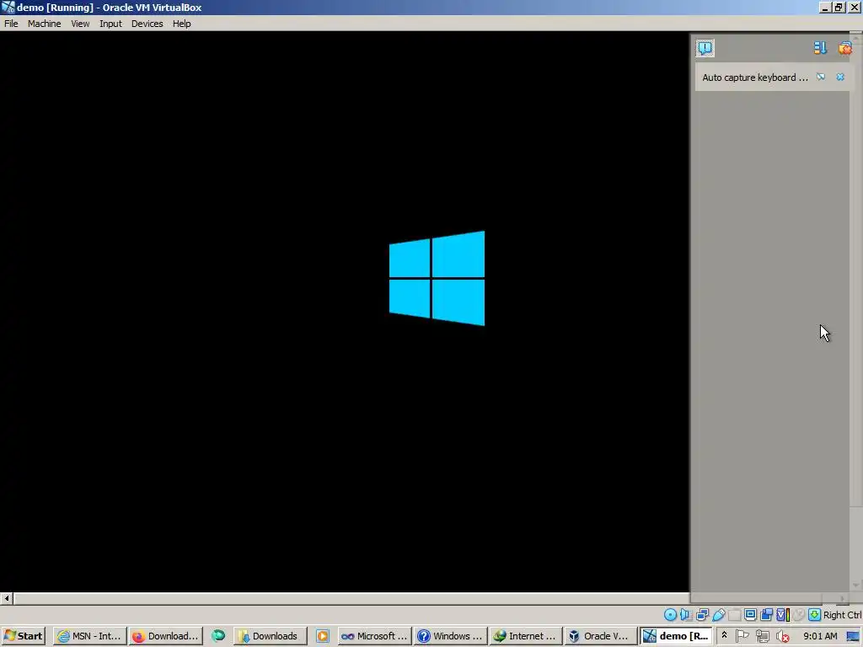Click the shared folders status bar indicator
Screen dimensions: 863x647
tap(735, 614)
